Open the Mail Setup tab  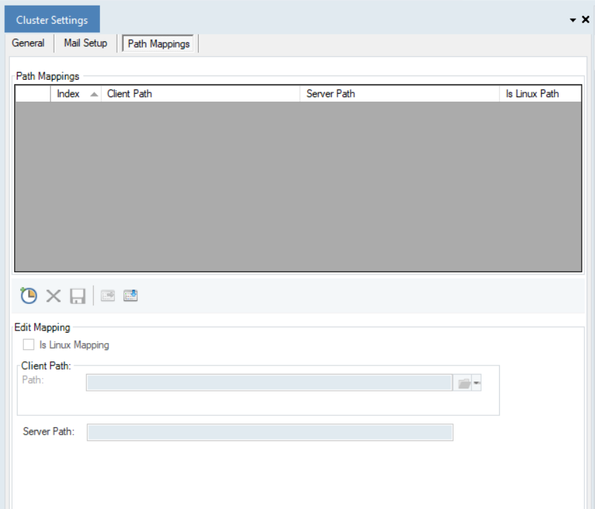[x=85, y=43]
